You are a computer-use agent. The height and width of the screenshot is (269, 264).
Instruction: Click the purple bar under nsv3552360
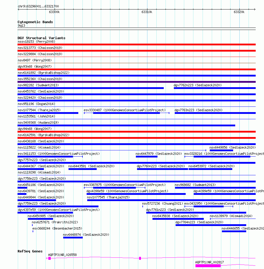[136, 82]
